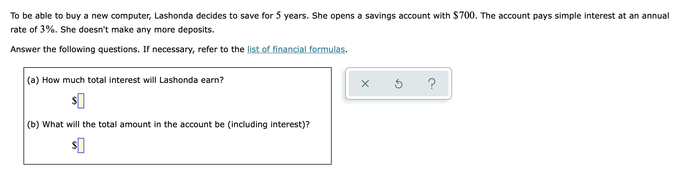
Task: Click the bordered question box outline
Action: [x=177, y=68]
